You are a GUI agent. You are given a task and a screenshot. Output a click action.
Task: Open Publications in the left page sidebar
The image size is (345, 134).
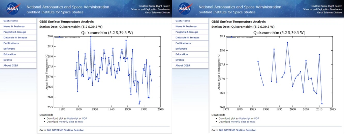click(x=11, y=43)
